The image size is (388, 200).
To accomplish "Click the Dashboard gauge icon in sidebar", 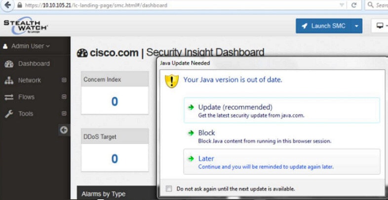I will (9, 64).
